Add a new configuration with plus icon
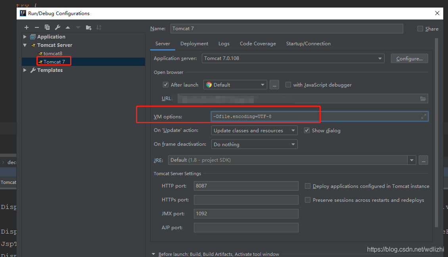 coord(27,27)
